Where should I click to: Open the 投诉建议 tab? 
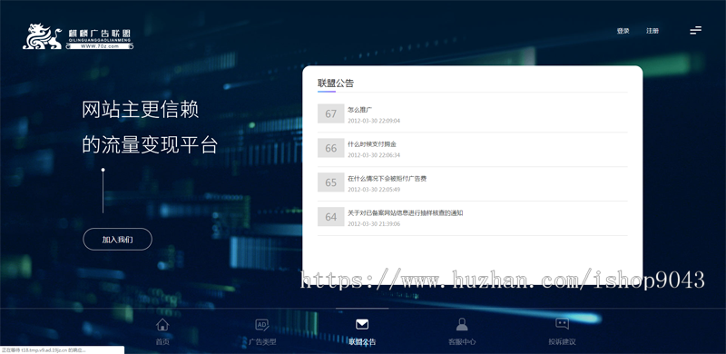tap(562, 342)
